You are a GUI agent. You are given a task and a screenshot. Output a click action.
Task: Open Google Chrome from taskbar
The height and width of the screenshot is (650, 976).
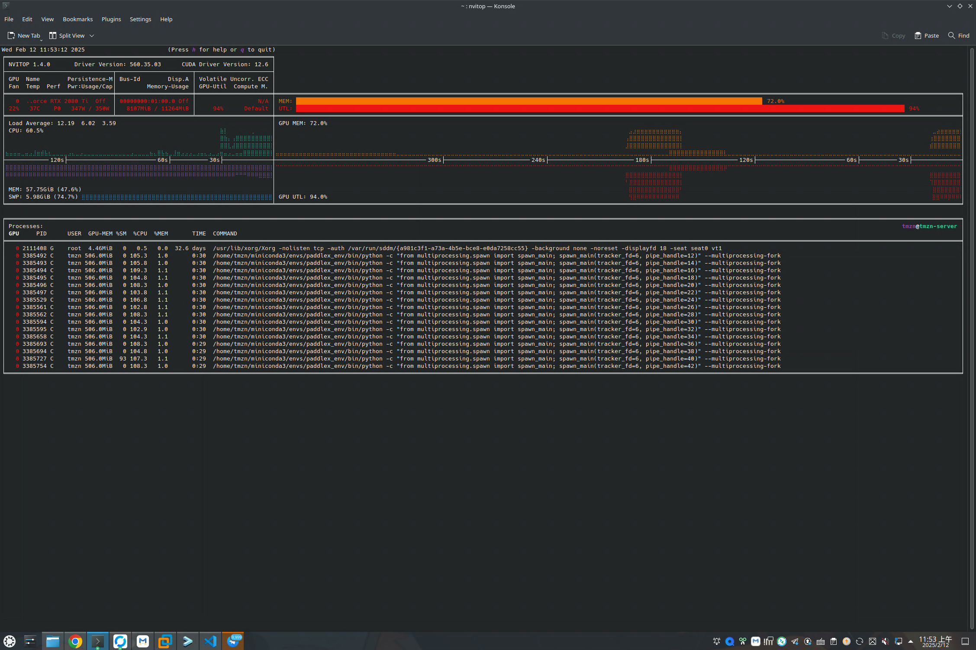[x=75, y=641]
